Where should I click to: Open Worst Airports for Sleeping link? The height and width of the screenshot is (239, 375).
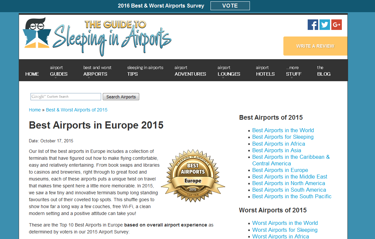285,230
